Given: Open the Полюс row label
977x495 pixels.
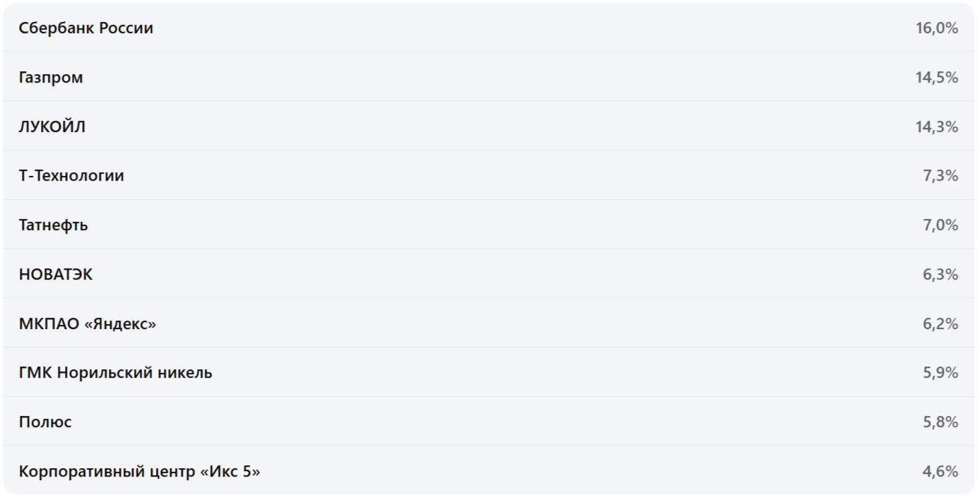Looking at the screenshot, I should pos(45,422).
